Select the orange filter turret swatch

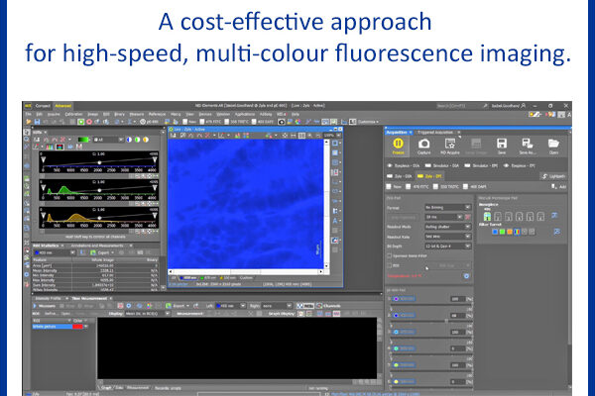pos(510,232)
